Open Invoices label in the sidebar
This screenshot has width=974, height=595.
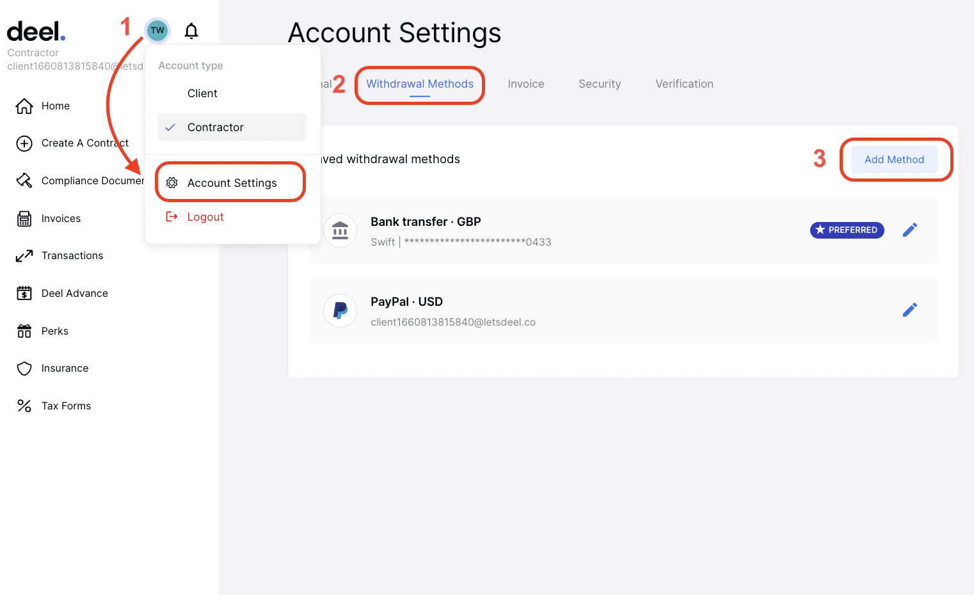(x=61, y=219)
